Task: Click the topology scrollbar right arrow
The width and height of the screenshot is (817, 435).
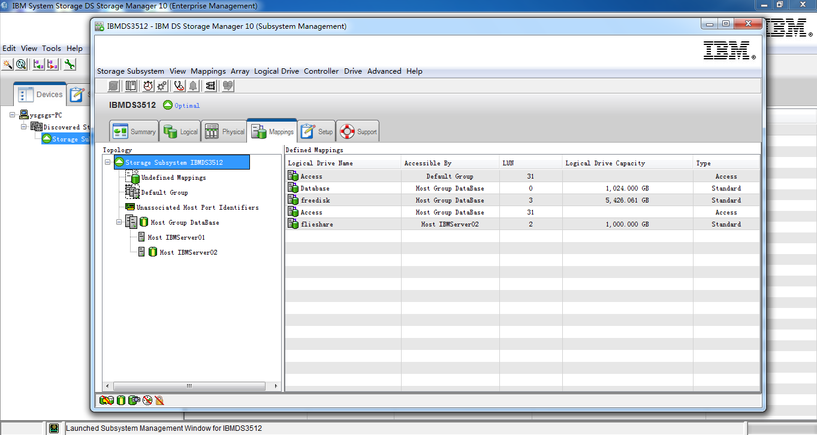Action: click(276, 386)
